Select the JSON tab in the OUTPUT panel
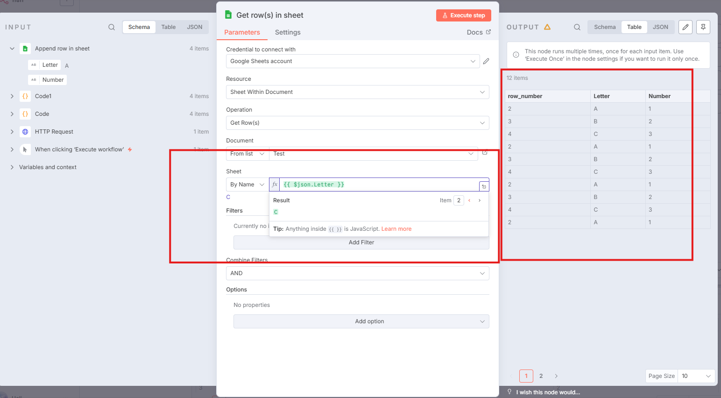 [x=661, y=27]
